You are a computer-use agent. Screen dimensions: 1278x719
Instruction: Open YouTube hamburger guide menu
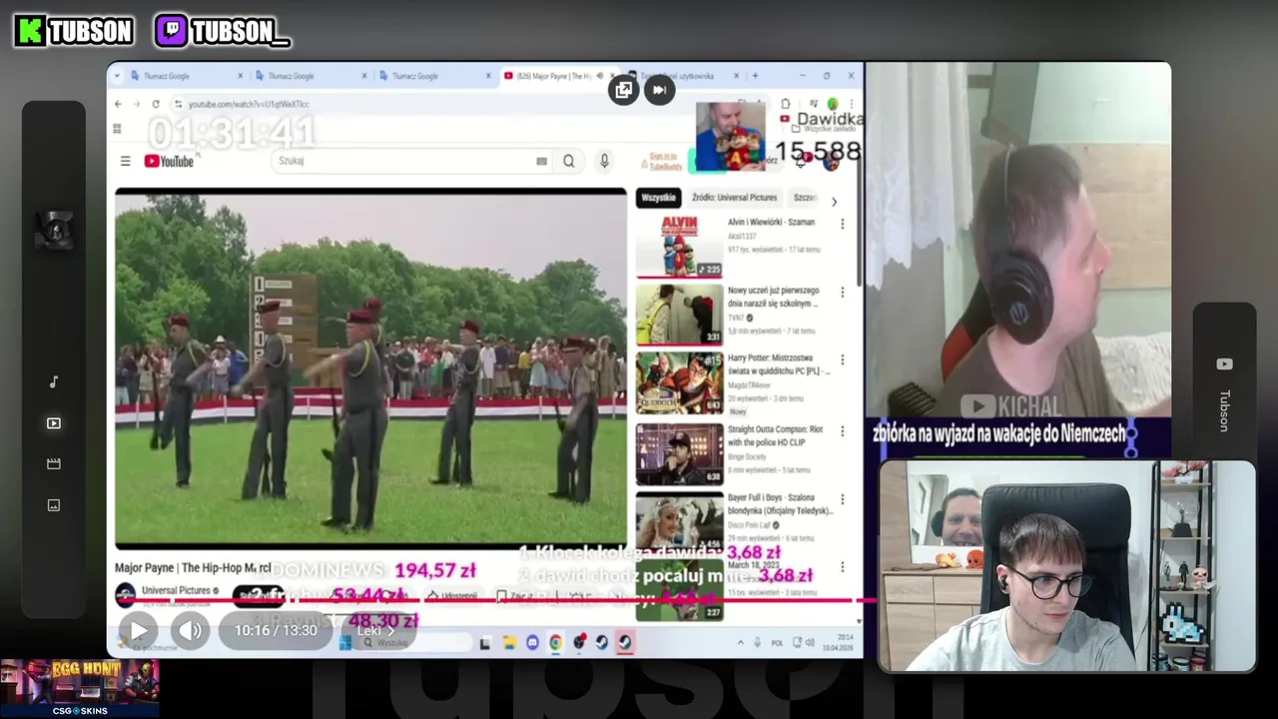[x=125, y=161]
